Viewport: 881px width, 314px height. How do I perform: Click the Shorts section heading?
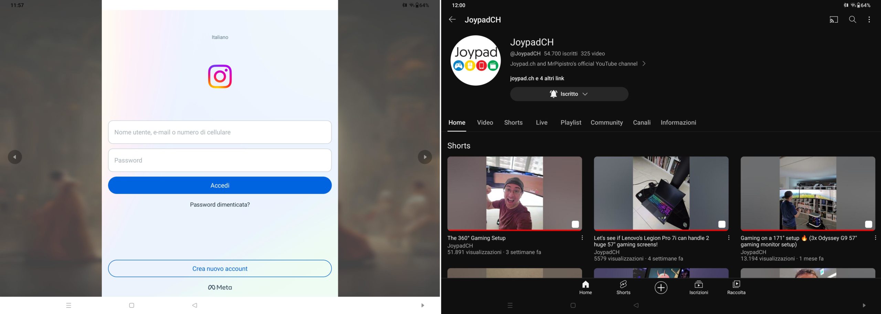point(459,146)
